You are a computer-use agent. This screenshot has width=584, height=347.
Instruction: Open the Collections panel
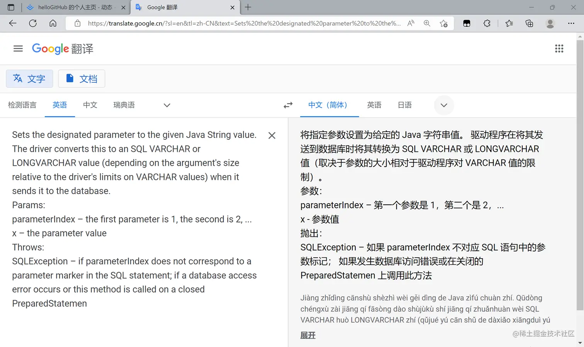pos(529,23)
